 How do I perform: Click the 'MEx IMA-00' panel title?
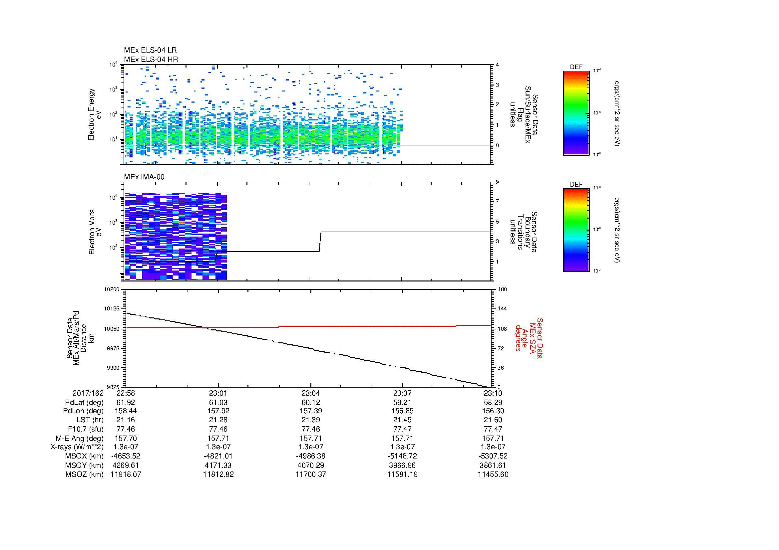click(144, 177)
